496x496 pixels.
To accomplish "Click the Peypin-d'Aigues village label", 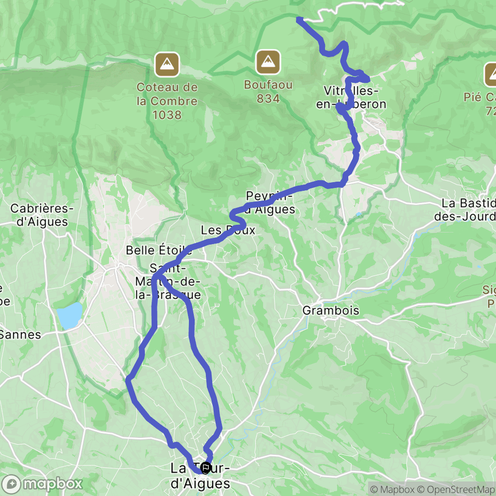I will point(270,202).
